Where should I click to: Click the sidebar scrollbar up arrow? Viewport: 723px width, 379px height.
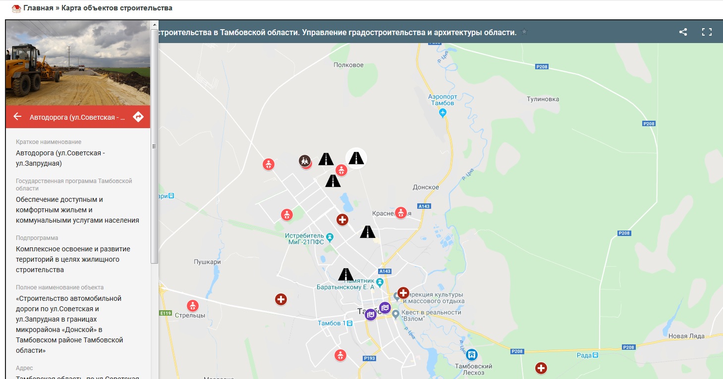pos(154,24)
